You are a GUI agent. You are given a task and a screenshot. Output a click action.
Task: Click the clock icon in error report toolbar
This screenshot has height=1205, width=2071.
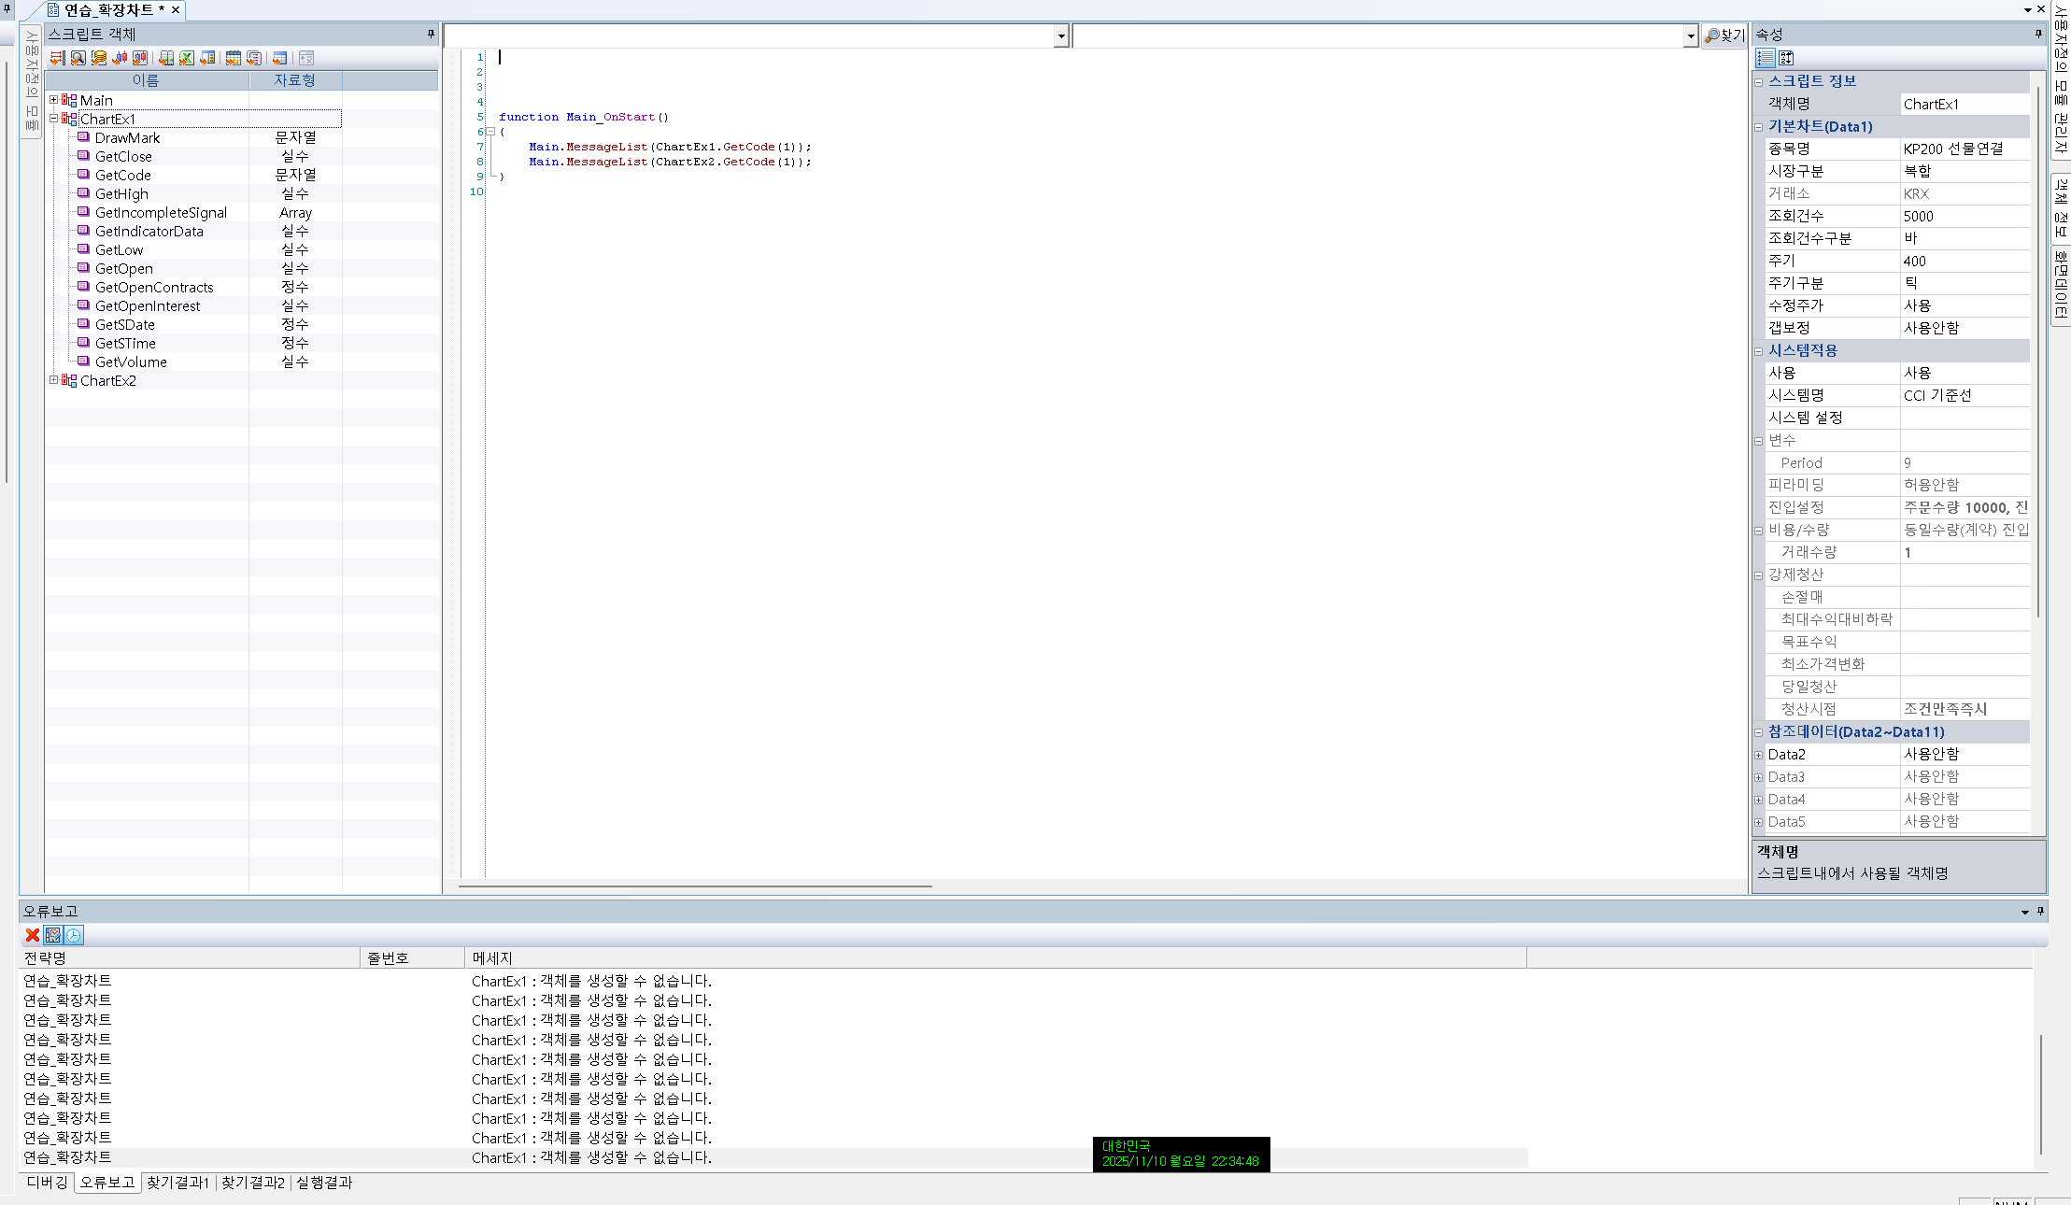pos(74,935)
